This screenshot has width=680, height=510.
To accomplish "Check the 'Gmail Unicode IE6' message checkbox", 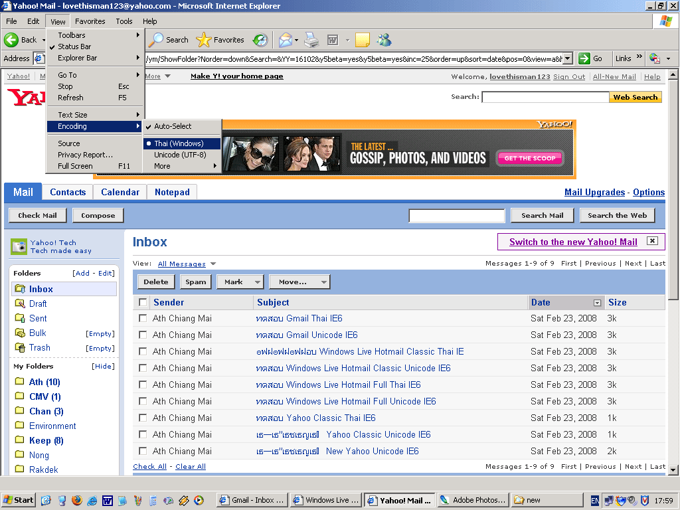I will click(x=143, y=335).
